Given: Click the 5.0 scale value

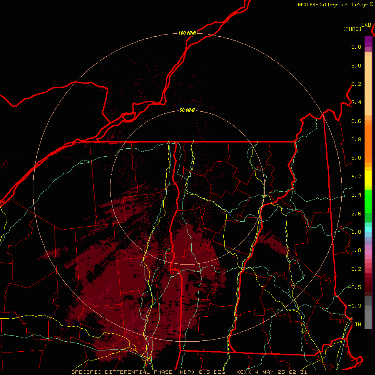Looking at the screenshot, I should pos(356,158).
